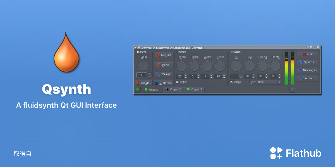Image resolution: width=335 pixels, height=167 pixels.
Task: Increase Master Gain with the up arrow
Action: (149, 74)
